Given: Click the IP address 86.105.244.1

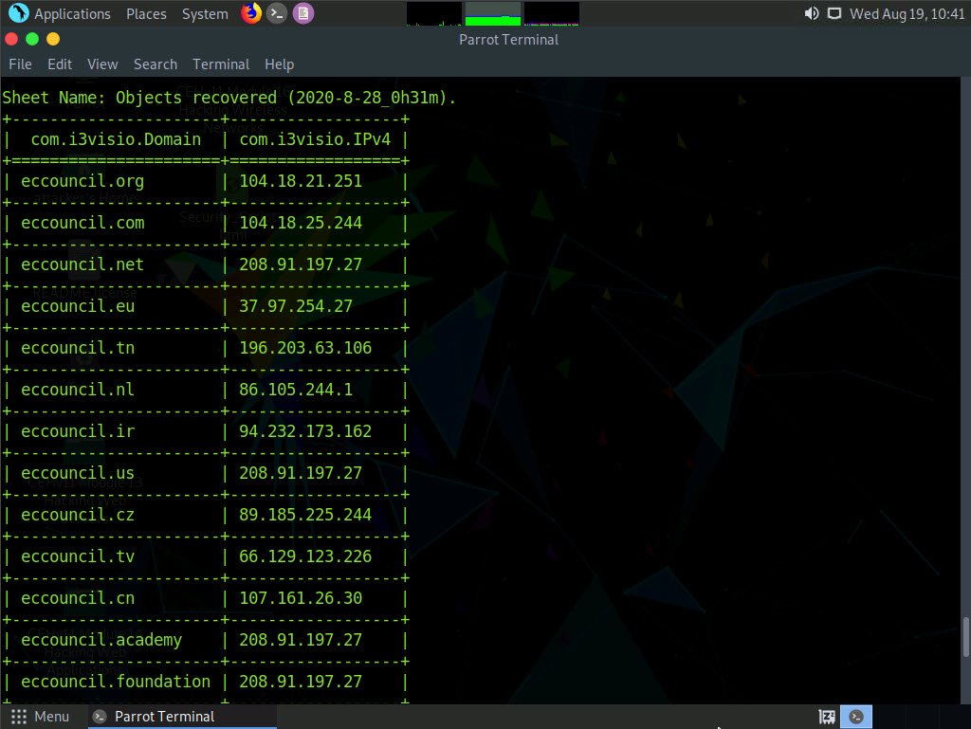Looking at the screenshot, I should (296, 390).
